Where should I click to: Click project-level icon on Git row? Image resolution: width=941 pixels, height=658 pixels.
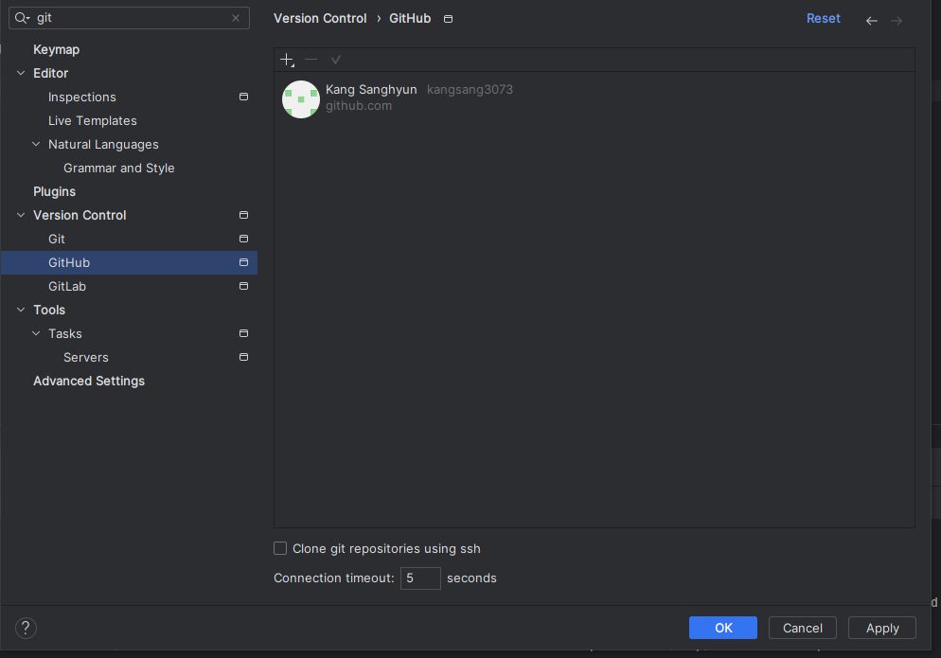[x=243, y=239]
